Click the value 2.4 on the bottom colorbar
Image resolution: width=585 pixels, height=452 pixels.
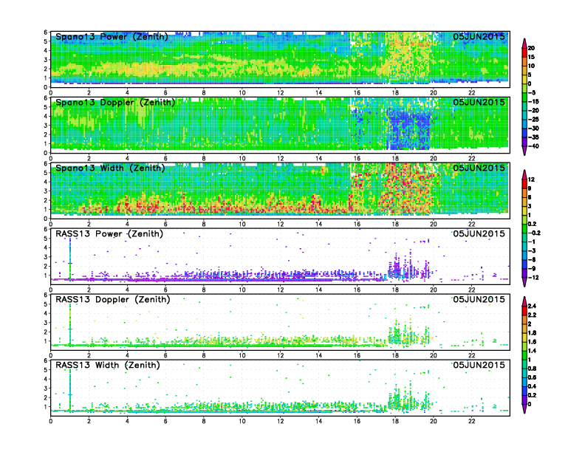coord(532,306)
